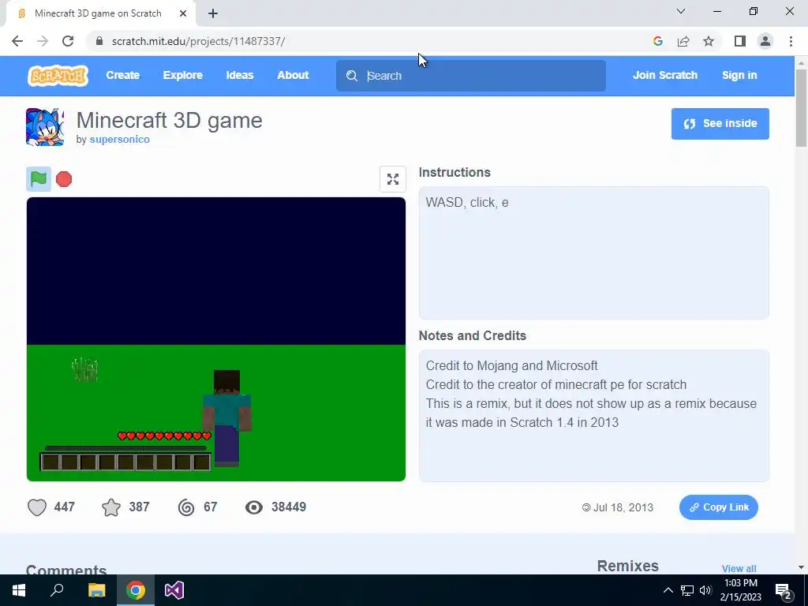This screenshot has width=808, height=606.
Task: Favorite the project with the star icon
Action: [111, 507]
